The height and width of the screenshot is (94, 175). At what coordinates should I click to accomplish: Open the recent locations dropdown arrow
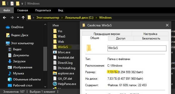click(x=18, y=18)
